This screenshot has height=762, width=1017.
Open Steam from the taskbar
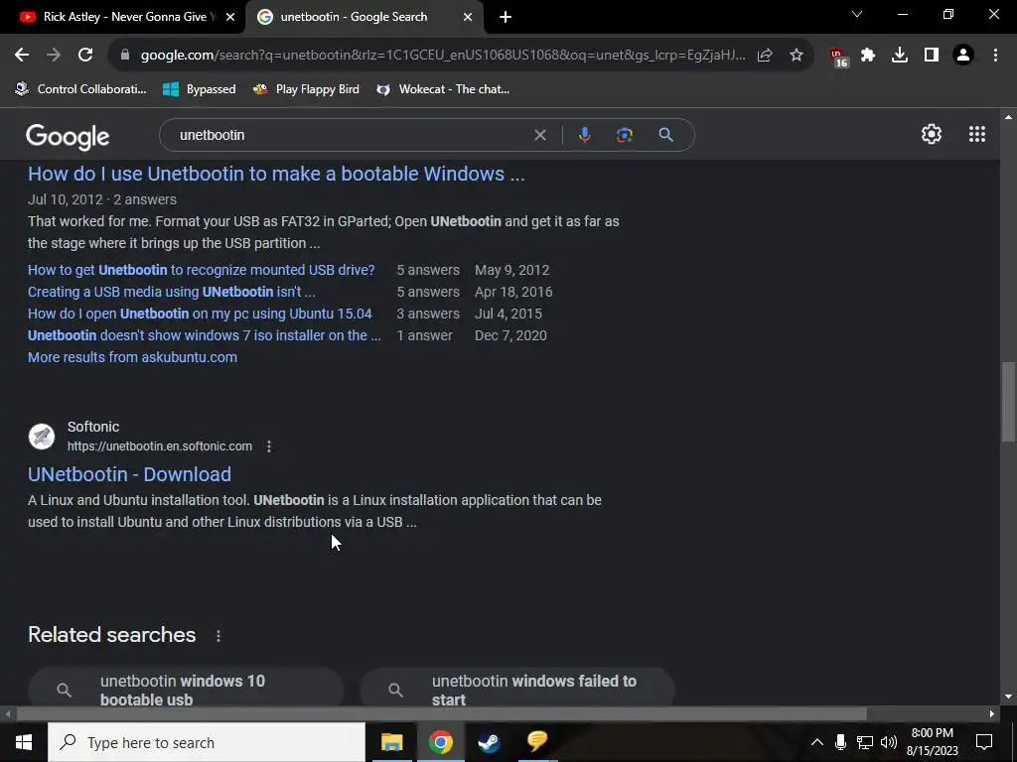(489, 742)
